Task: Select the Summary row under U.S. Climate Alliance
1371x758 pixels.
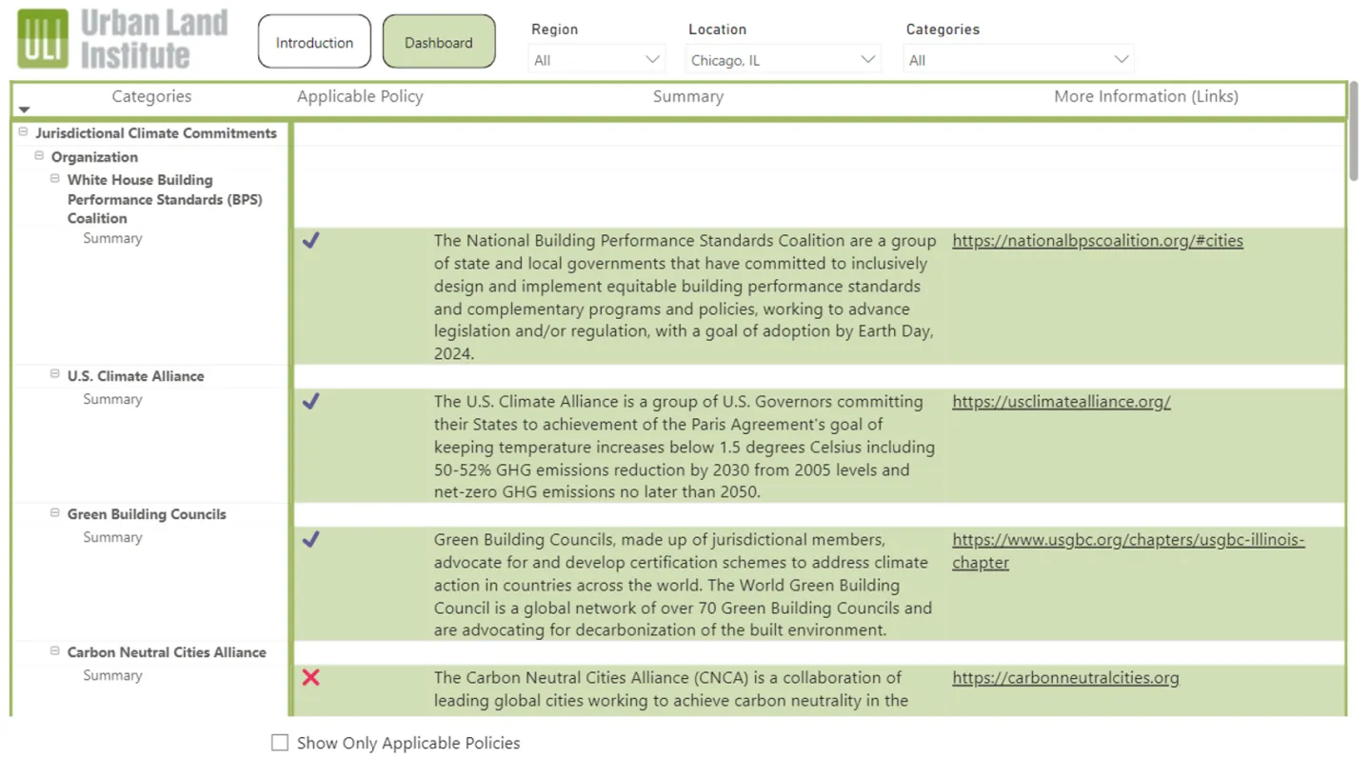Action: coord(112,399)
